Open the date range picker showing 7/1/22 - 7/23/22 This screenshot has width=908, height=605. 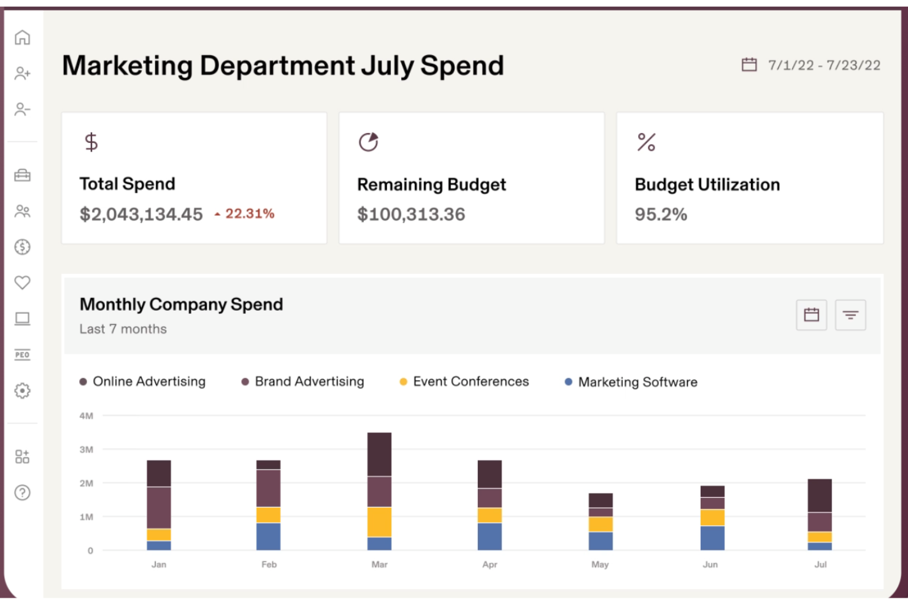(x=811, y=64)
